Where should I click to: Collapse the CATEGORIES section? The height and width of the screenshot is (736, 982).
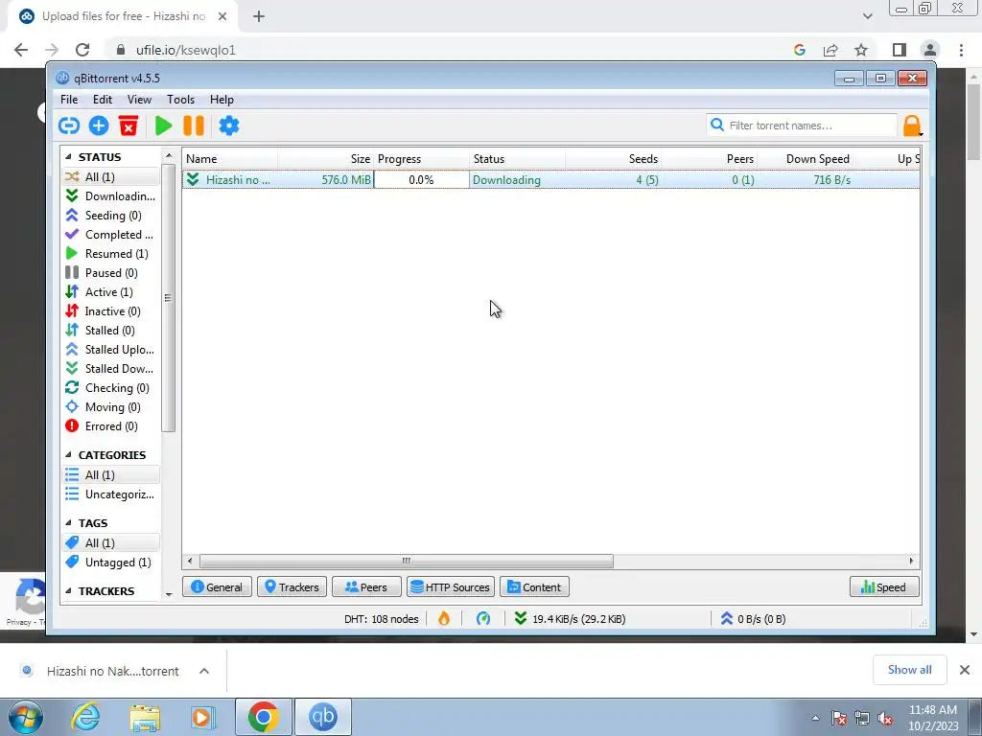pos(69,455)
